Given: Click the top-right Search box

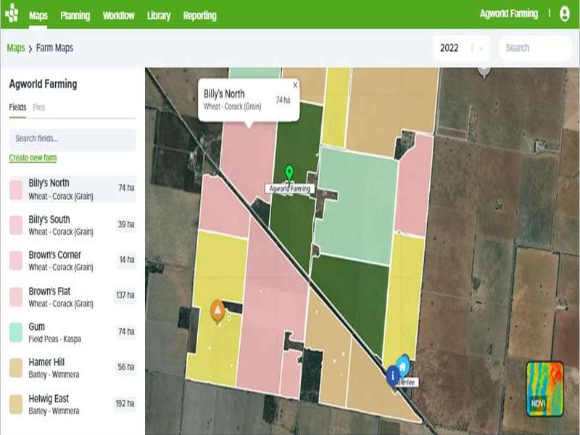Looking at the screenshot, I should pyautogui.click(x=535, y=48).
